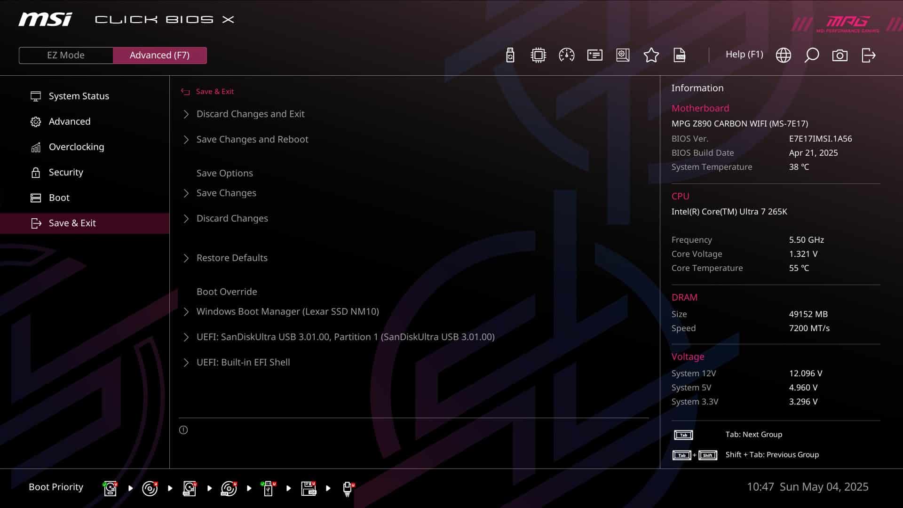Select the USB key boot priority icon
Screen dimensions: 903x508
pyautogui.click(x=269, y=488)
